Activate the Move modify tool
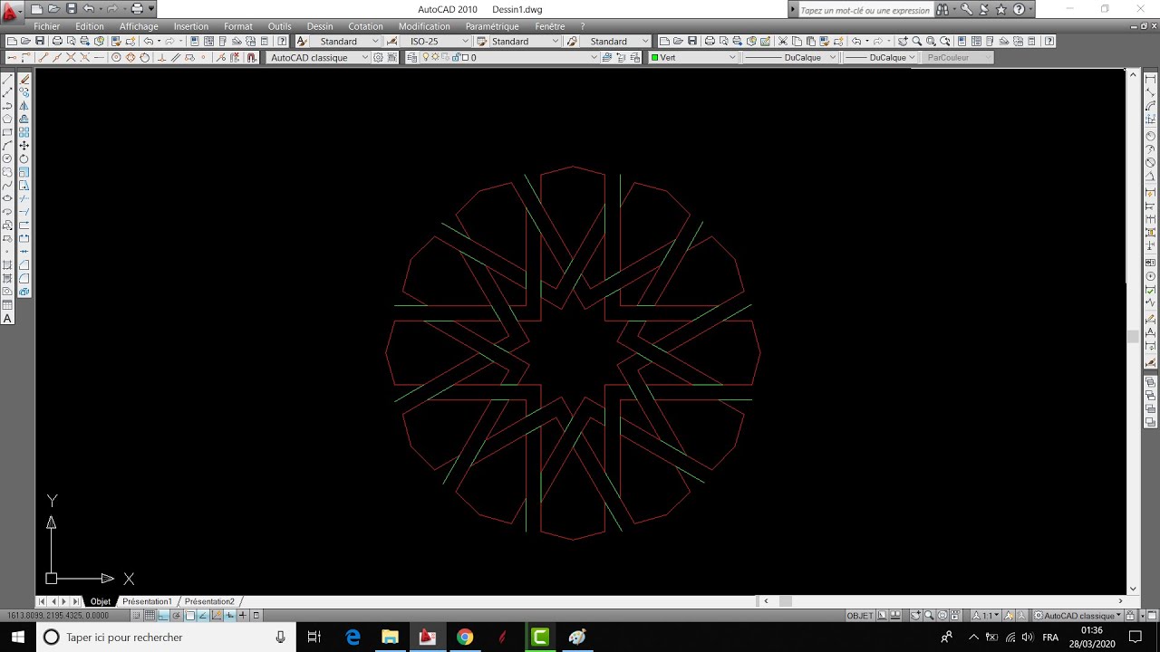1160x652 pixels. point(24,145)
